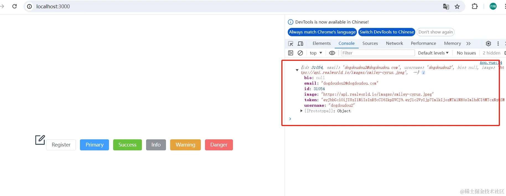Switch to the Elements tab
Screen dimensions: 506x196
(321, 43)
